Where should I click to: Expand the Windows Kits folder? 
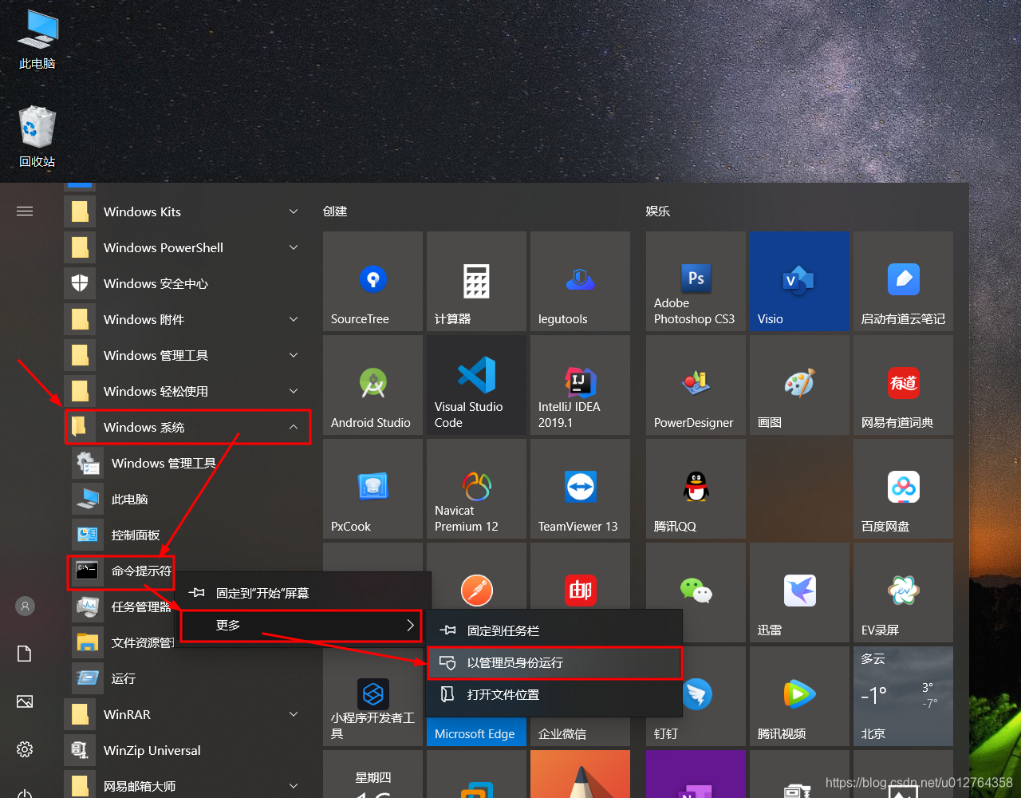tap(187, 211)
